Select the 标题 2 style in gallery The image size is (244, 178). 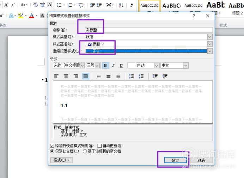pyautogui.click(x=236, y=8)
